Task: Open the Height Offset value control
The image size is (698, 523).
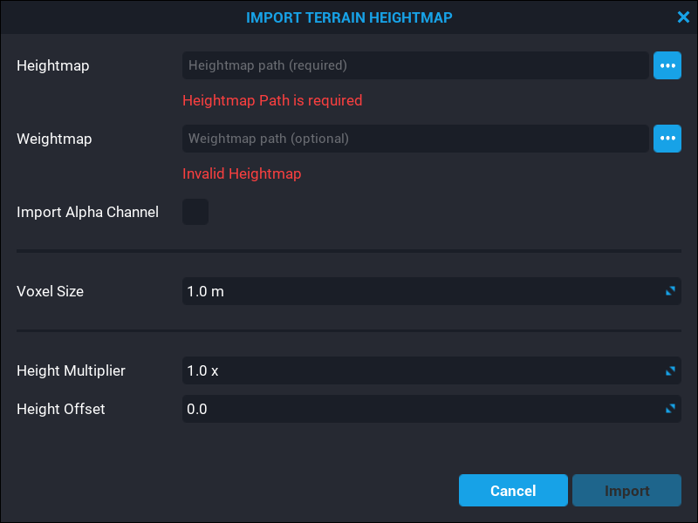Action: [x=432, y=409]
